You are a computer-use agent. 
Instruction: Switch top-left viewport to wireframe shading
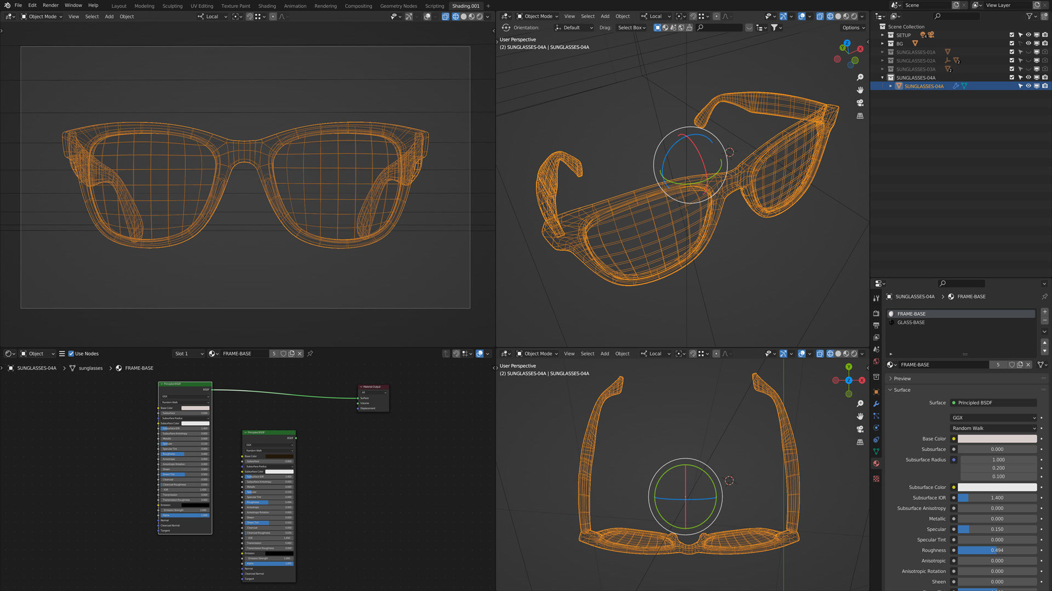tap(455, 16)
